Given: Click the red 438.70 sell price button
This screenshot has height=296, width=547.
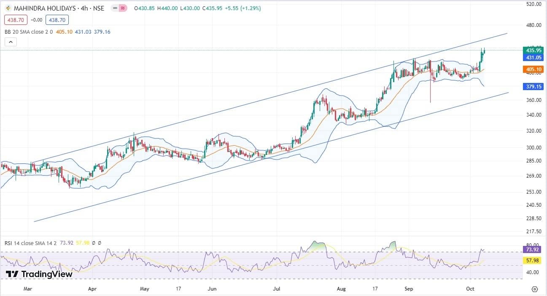Looking at the screenshot, I should pyautogui.click(x=15, y=20).
